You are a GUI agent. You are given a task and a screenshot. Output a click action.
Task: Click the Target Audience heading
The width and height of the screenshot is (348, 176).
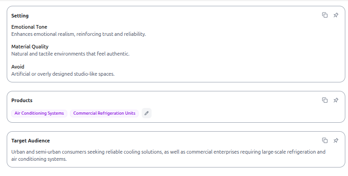[30, 141]
